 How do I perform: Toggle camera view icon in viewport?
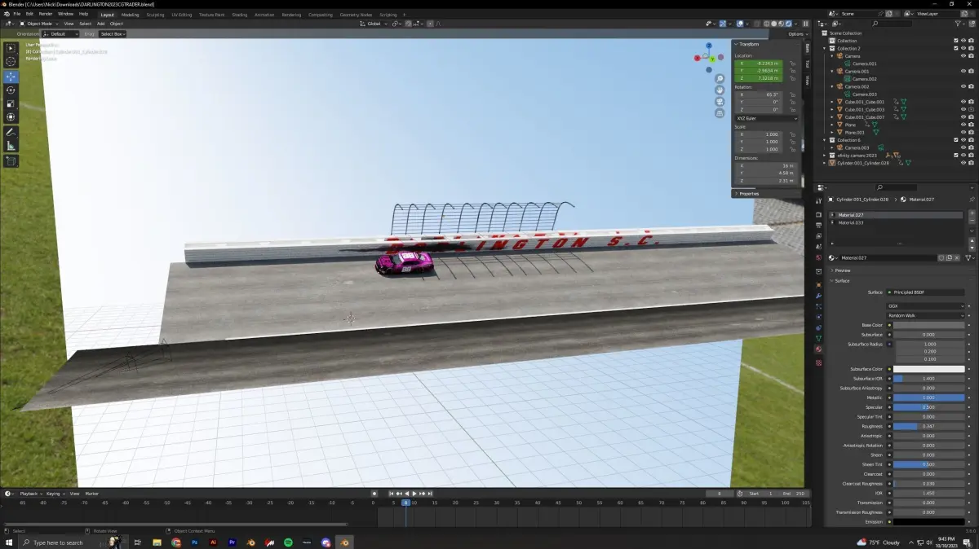coord(720,102)
